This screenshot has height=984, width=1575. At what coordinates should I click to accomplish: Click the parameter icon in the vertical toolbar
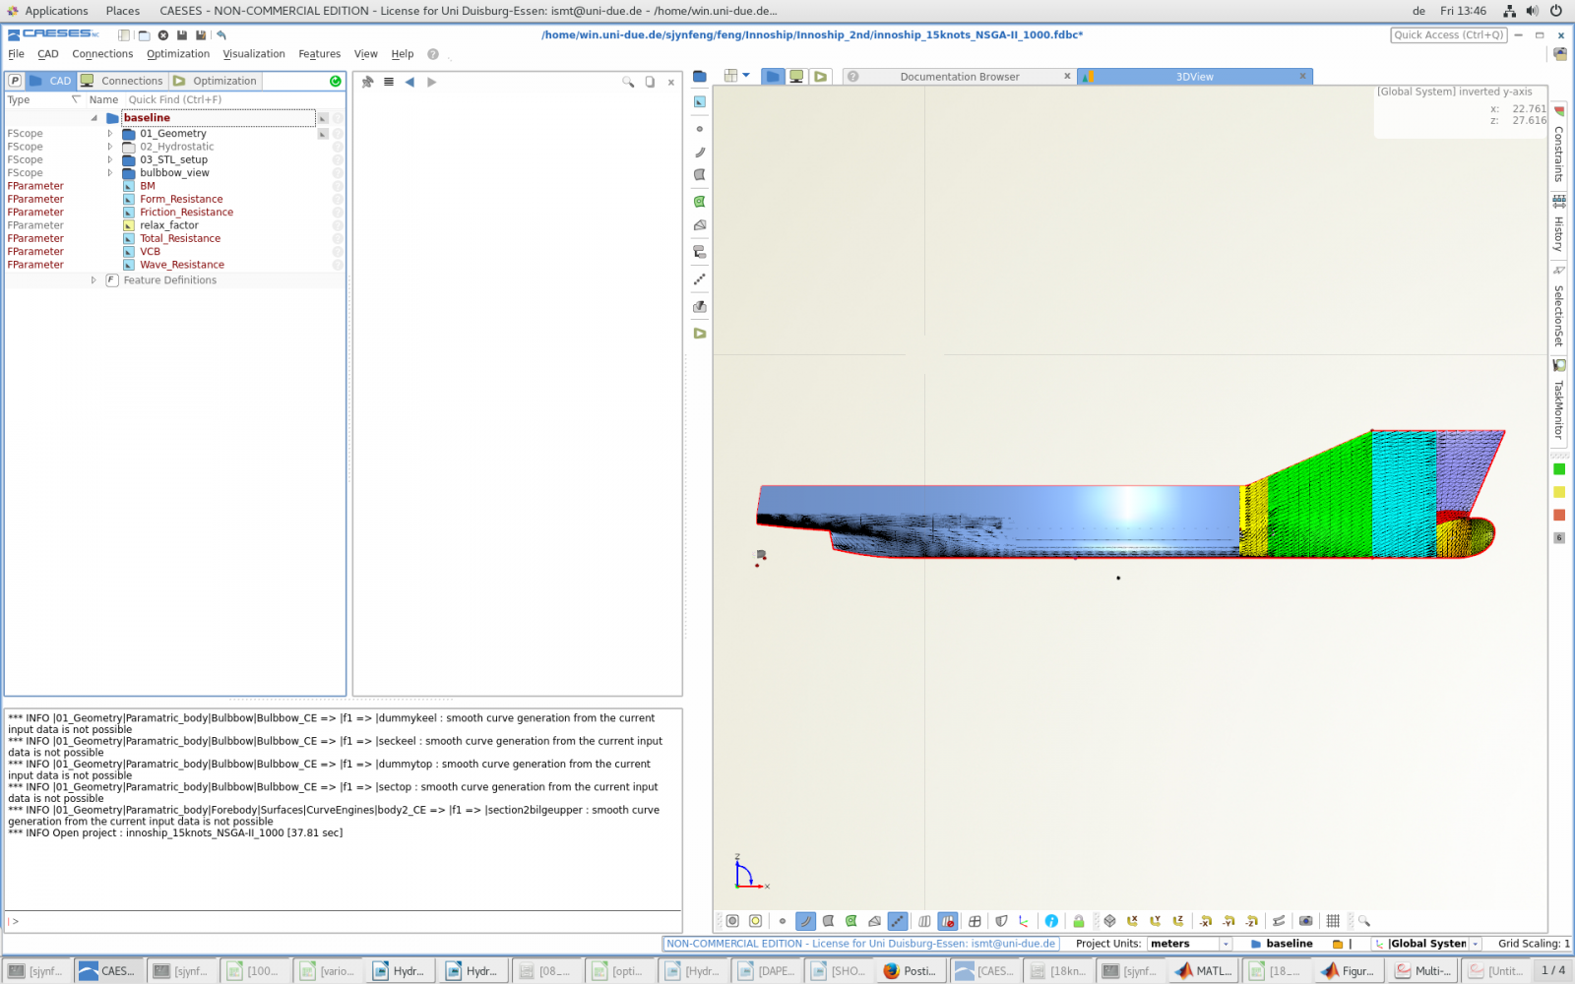tap(700, 101)
